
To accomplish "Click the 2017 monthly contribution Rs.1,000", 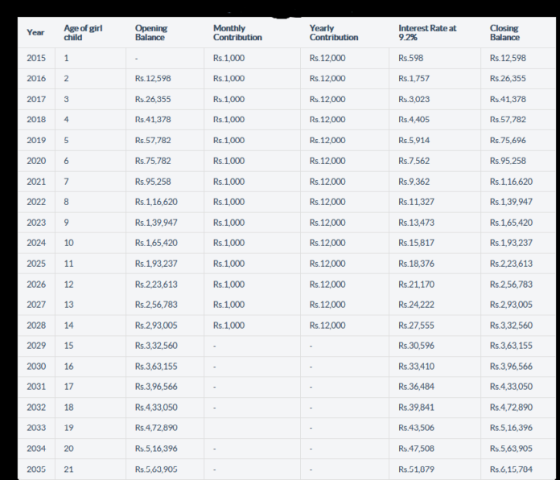I will (229, 100).
